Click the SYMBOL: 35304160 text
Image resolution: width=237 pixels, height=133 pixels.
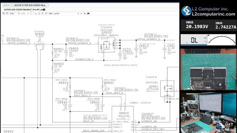click(x=140, y=103)
